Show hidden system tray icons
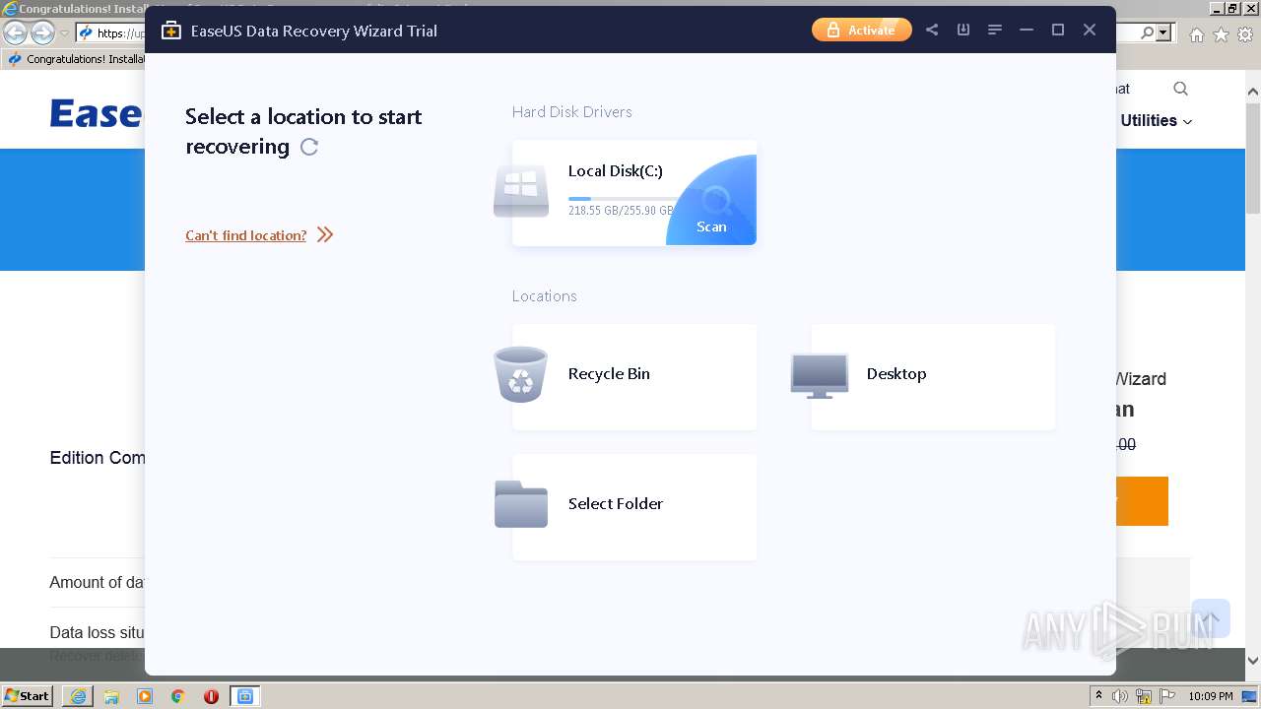Screen dimensions: 1261x709 click(1099, 696)
